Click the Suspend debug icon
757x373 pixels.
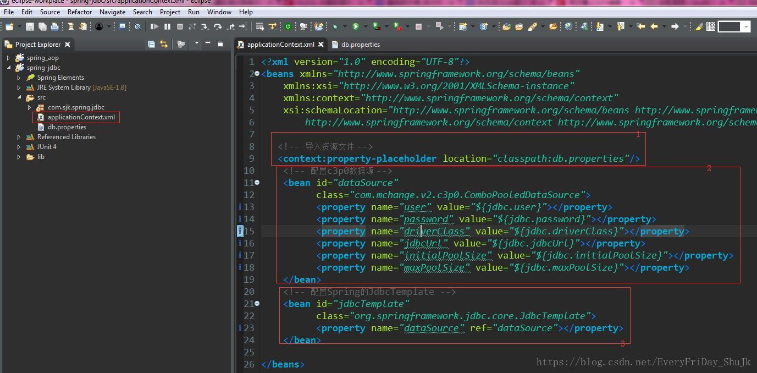pyautogui.click(x=167, y=26)
